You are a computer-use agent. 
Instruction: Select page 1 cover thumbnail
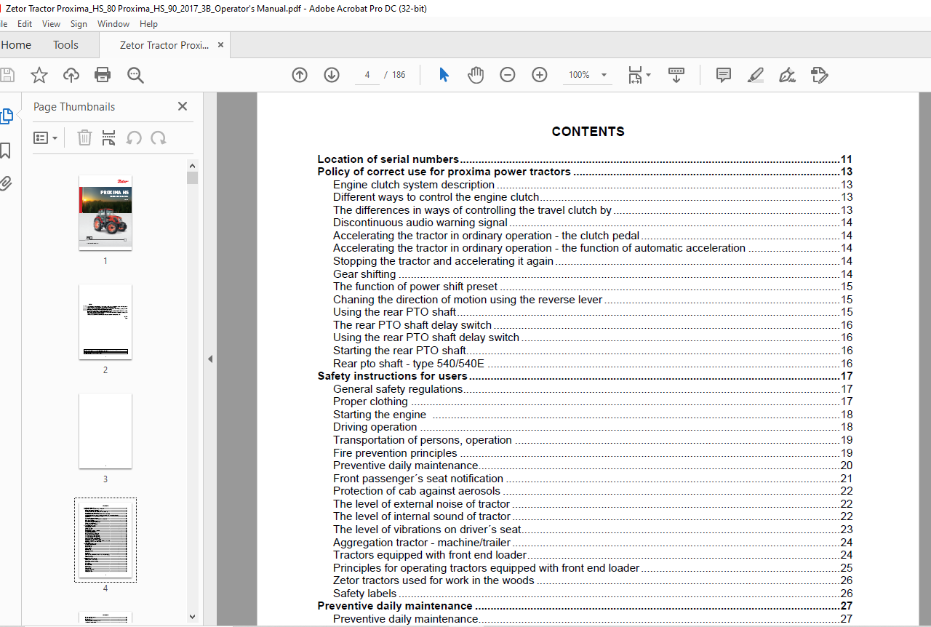click(105, 212)
